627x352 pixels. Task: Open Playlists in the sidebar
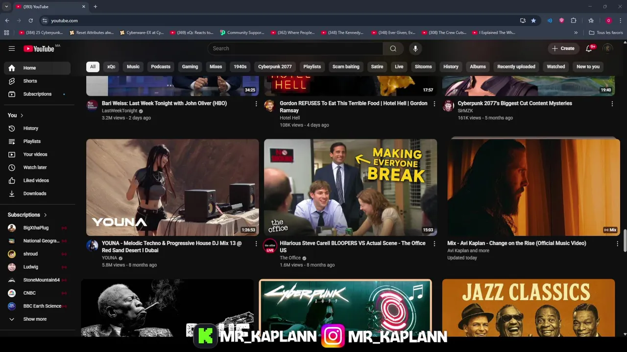pyautogui.click(x=37, y=141)
